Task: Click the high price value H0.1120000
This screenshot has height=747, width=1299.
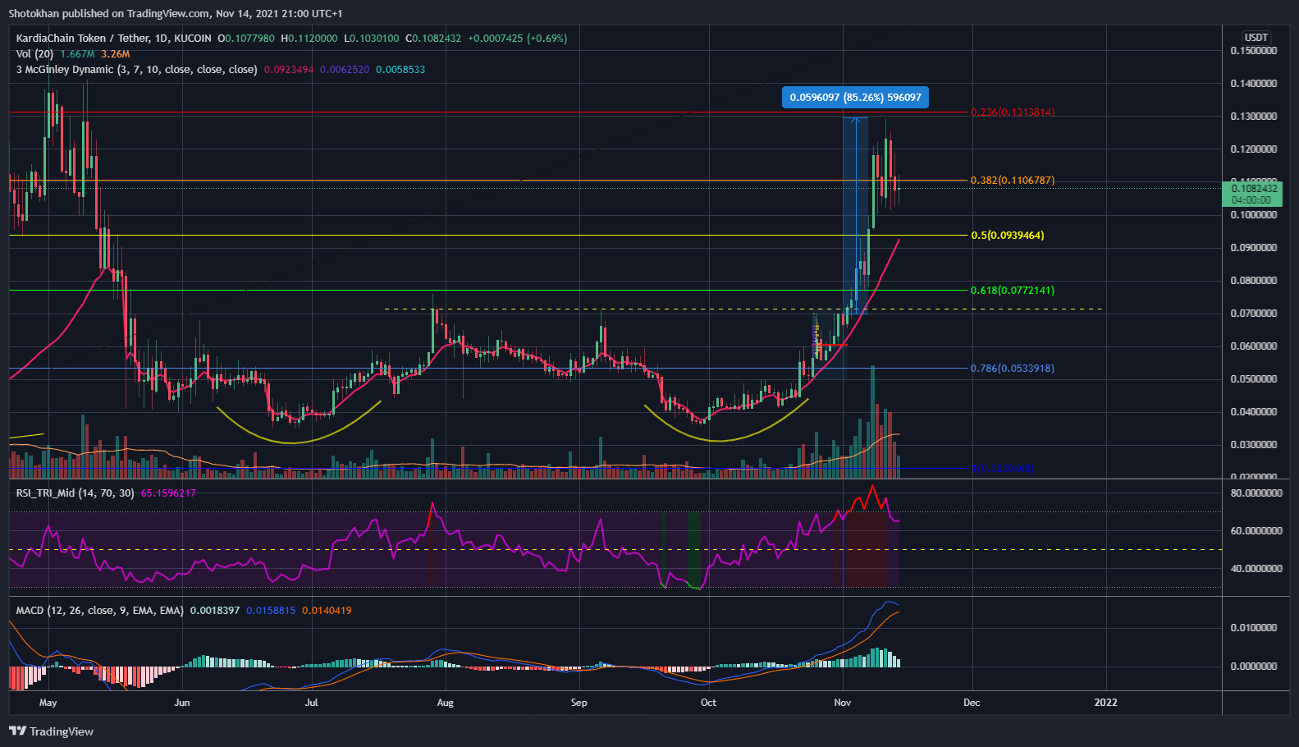Action: coord(309,39)
